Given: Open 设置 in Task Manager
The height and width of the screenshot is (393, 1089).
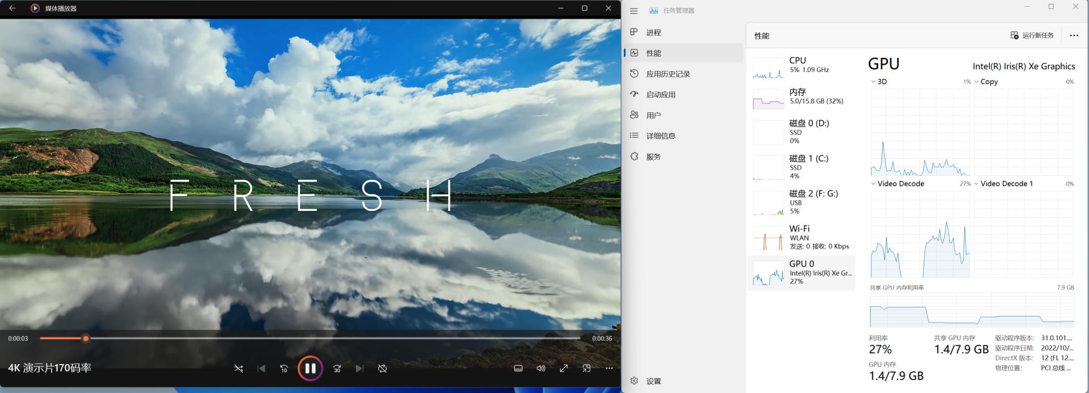Looking at the screenshot, I should 653,381.
